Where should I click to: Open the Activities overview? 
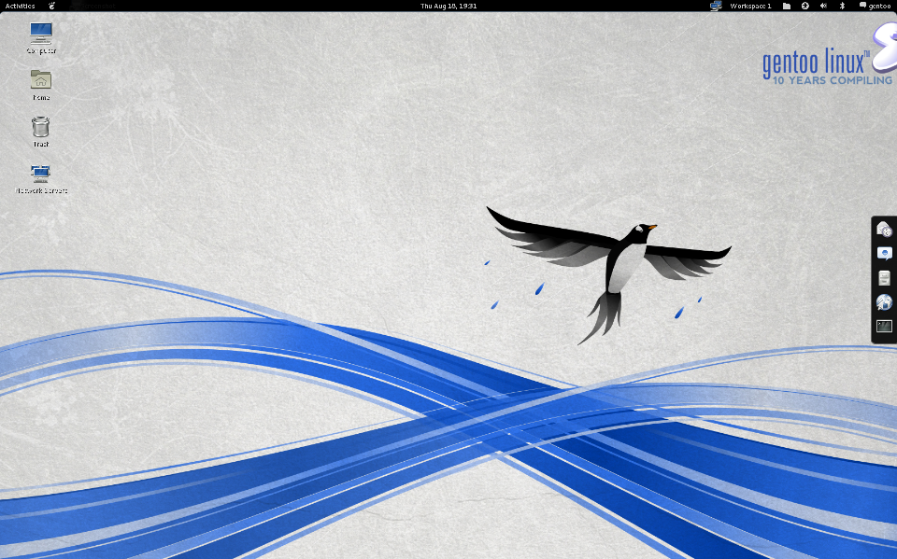[x=20, y=6]
